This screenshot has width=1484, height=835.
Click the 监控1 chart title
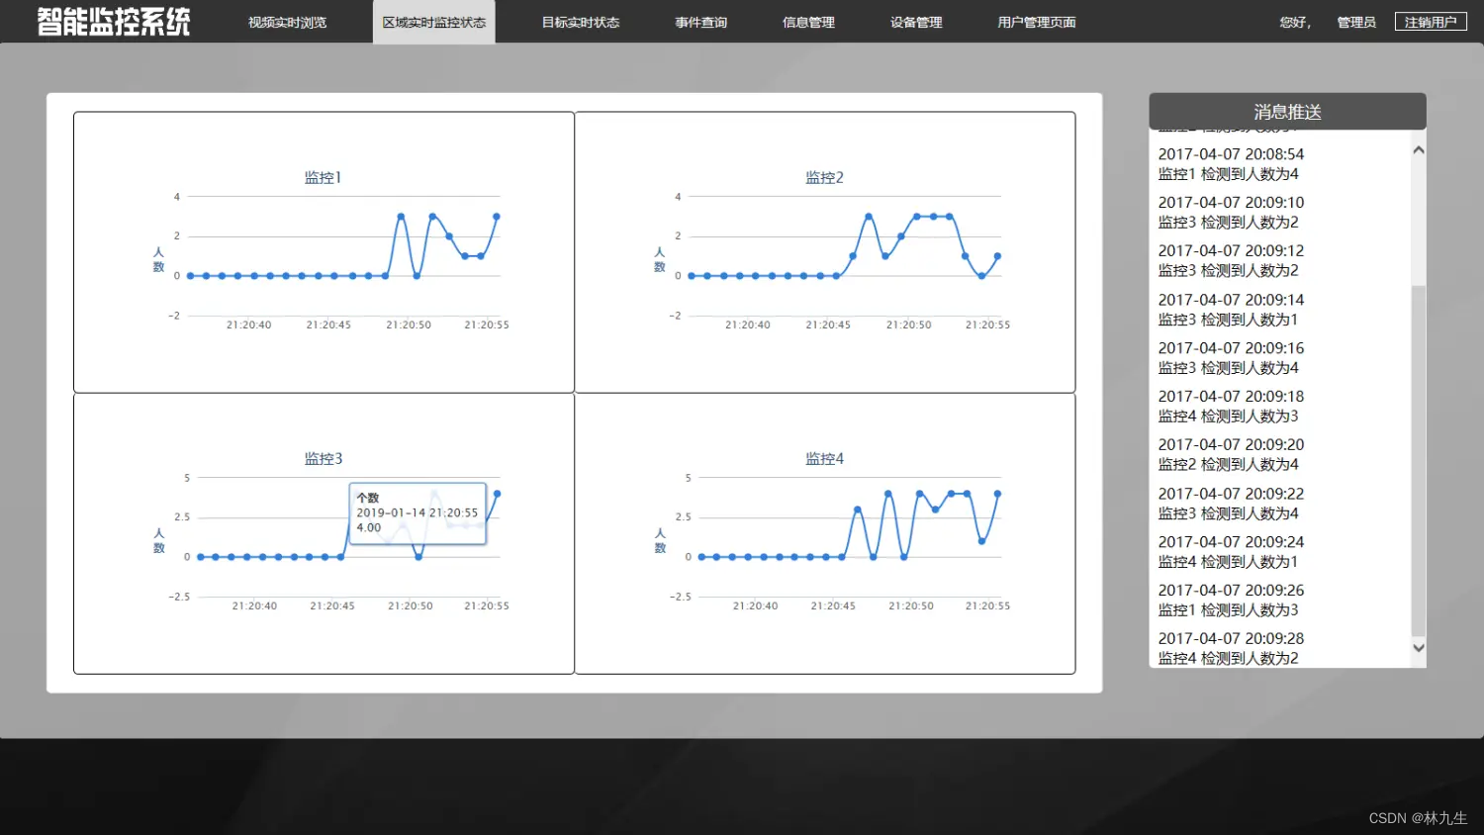point(323,177)
